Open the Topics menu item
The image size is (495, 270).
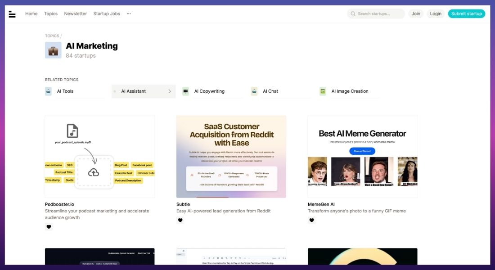click(x=51, y=14)
